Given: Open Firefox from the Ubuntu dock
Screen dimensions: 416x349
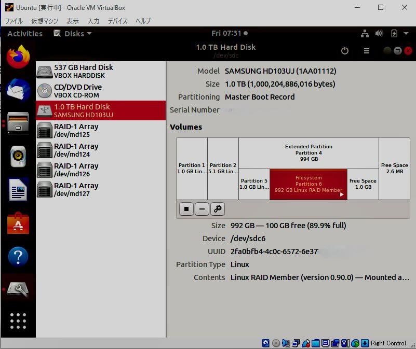Looking at the screenshot, I should pyautogui.click(x=18, y=57).
